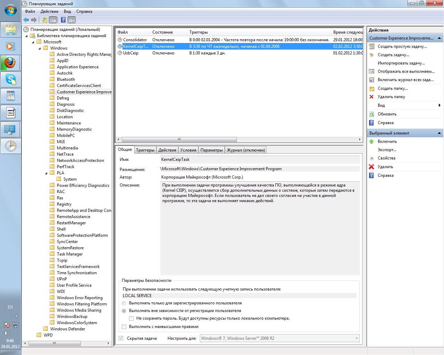Expand the "Вид" submenu arrow in Actions
444x355 pixels.
pos(439,105)
